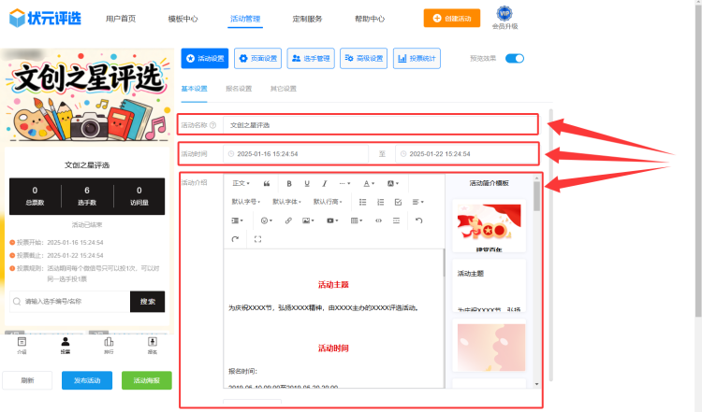Go to 模板中心 in top navigation

click(183, 19)
